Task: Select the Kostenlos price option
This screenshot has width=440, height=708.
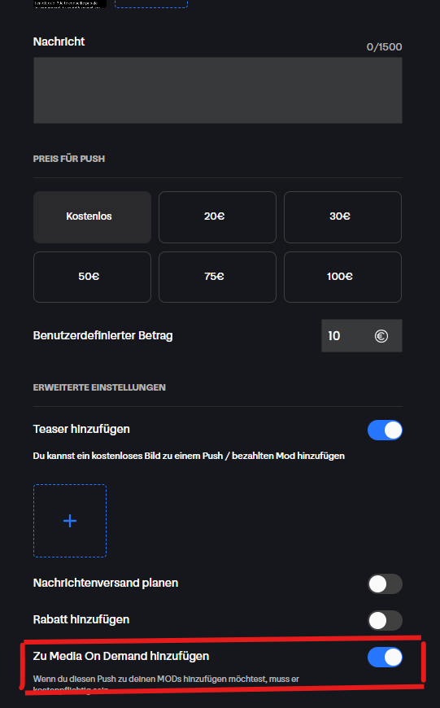Action: tap(92, 217)
